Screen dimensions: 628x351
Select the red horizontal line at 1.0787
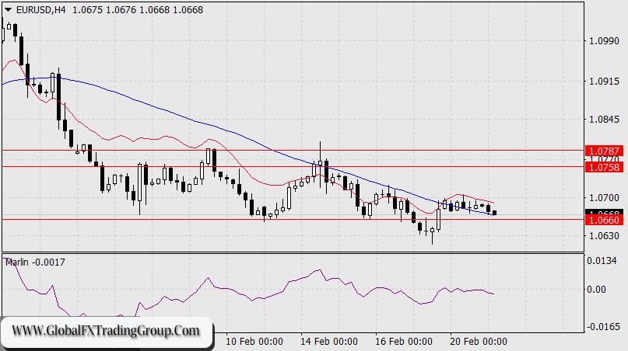[x=293, y=151]
